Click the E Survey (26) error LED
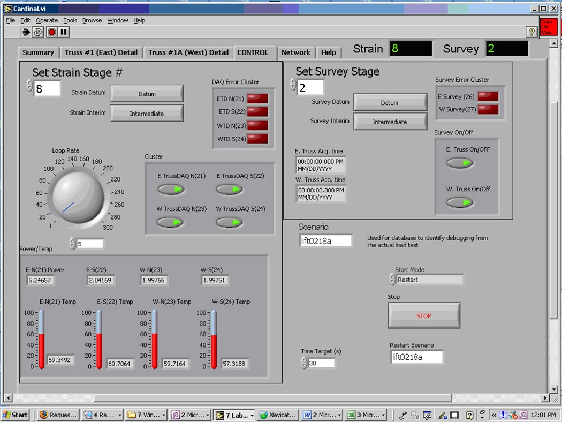The image size is (562, 422). point(488,96)
